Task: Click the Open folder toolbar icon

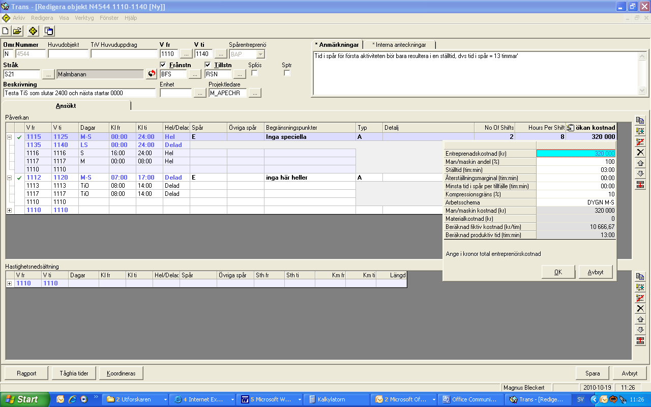Action: coord(17,31)
